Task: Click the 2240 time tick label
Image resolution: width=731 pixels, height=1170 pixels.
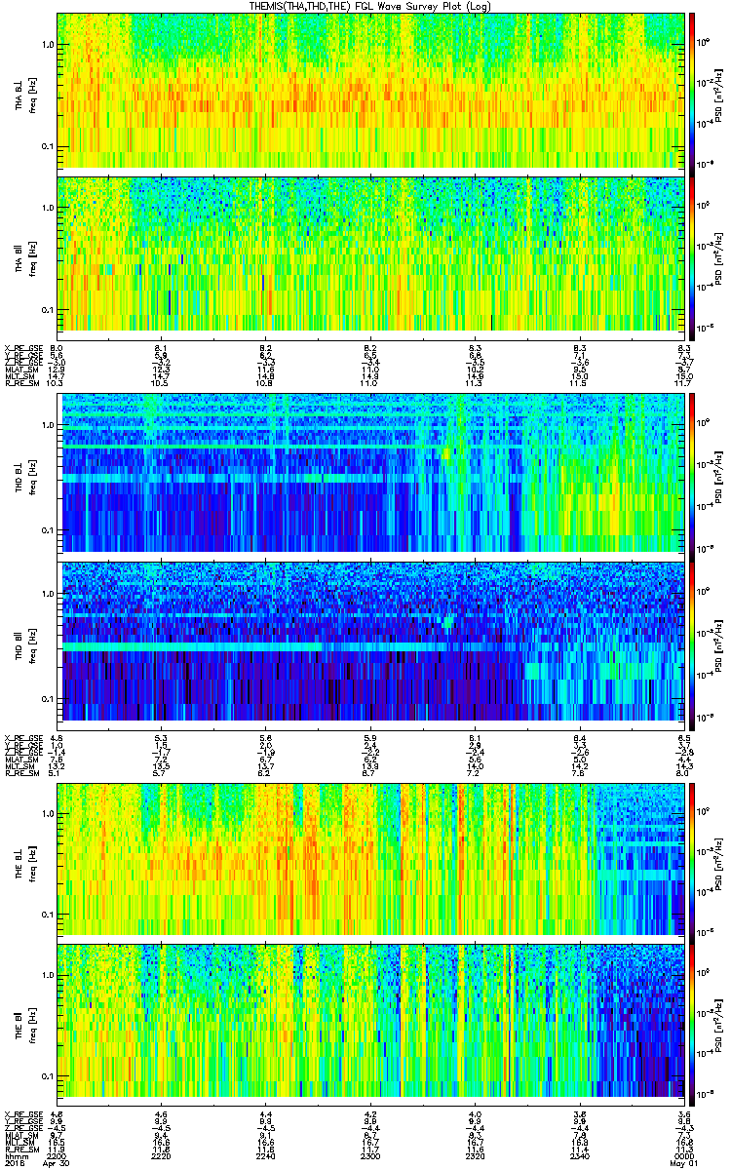Action: click(266, 1155)
